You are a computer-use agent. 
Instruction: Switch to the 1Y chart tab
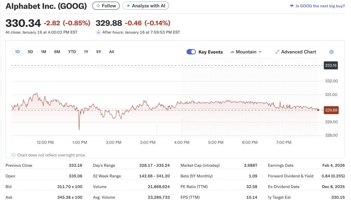click(86, 52)
